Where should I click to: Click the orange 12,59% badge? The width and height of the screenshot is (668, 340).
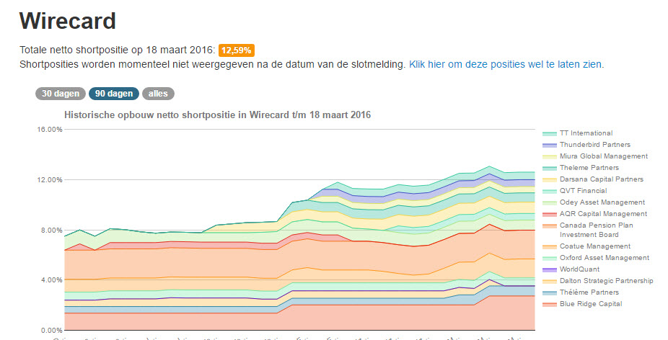pyautogui.click(x=237, y=50)
